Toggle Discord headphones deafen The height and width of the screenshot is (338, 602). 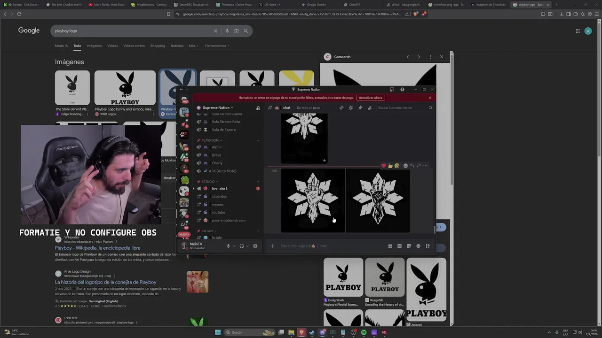click(x=241, y=246)
